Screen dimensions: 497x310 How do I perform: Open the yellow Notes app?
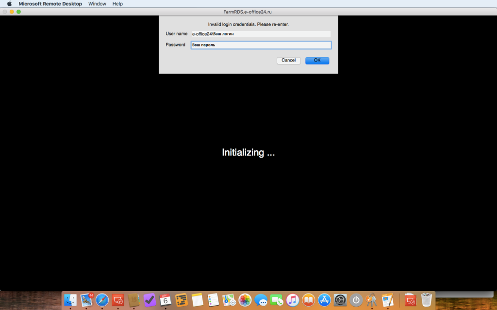tap(197, 300)
